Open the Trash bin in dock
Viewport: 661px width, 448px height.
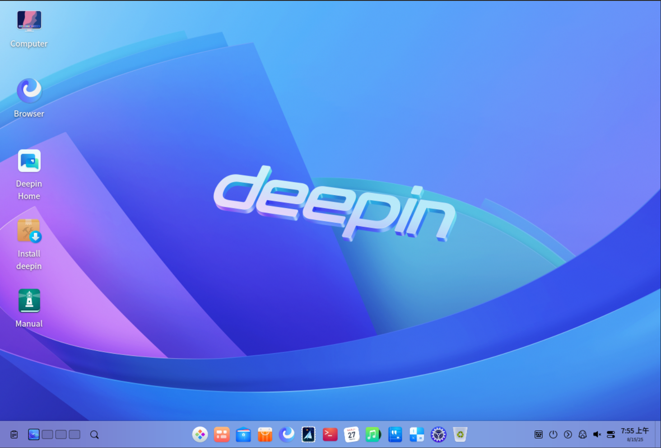[460, 434]
